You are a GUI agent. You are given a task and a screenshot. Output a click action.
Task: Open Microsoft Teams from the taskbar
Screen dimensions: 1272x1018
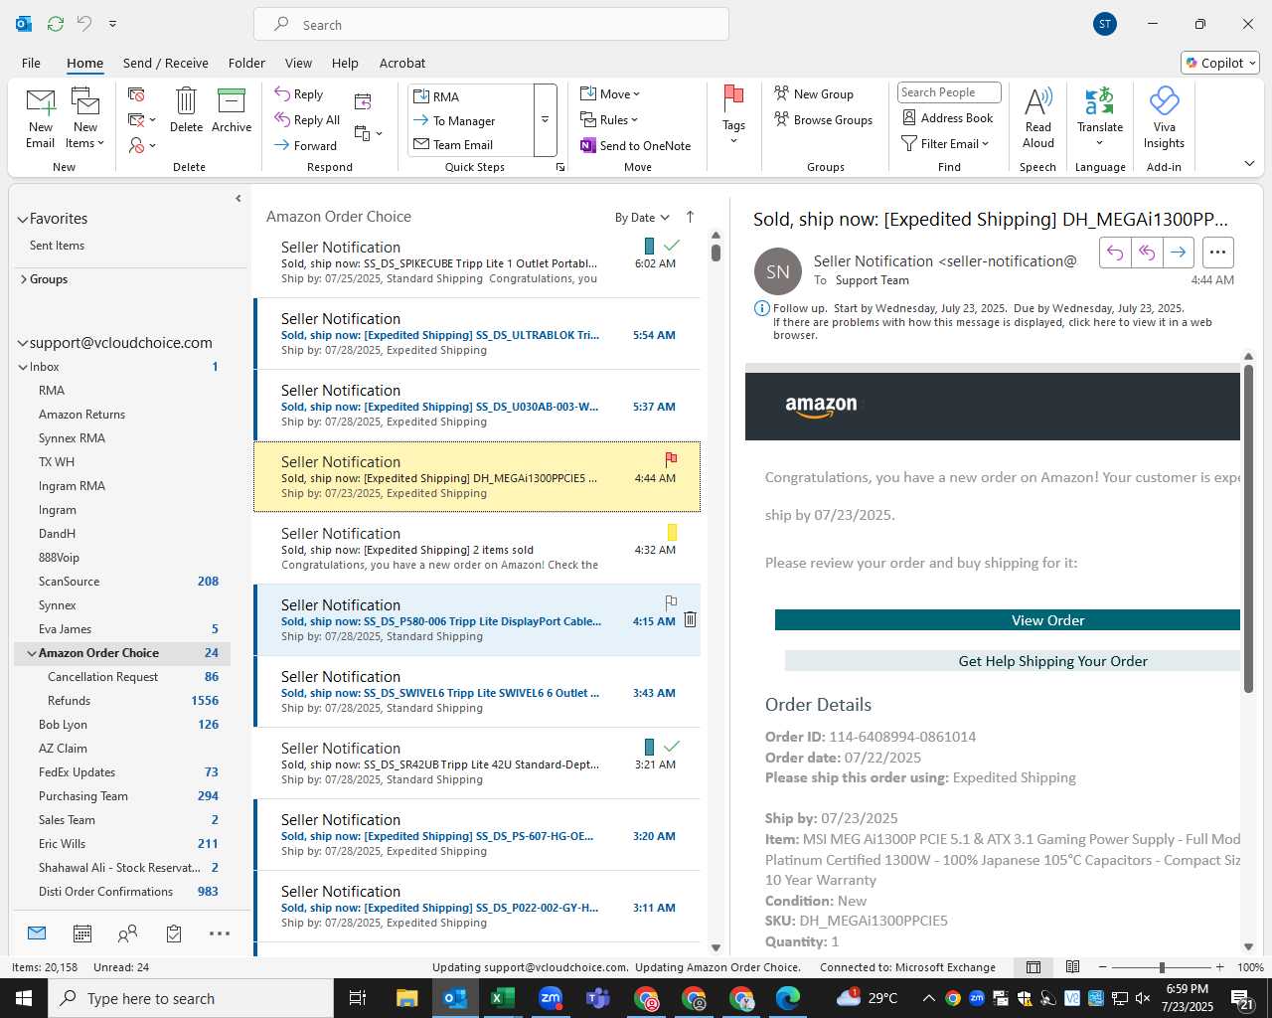(598, 998)
